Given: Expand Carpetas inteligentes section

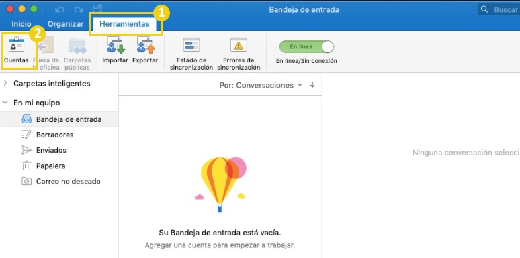Looking at the screenshot, I should (x=5, y=83).
